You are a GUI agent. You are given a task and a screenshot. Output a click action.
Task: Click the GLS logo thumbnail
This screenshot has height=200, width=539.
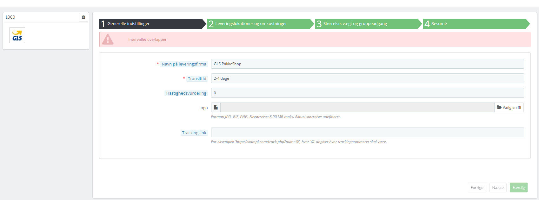coord(17,35)
